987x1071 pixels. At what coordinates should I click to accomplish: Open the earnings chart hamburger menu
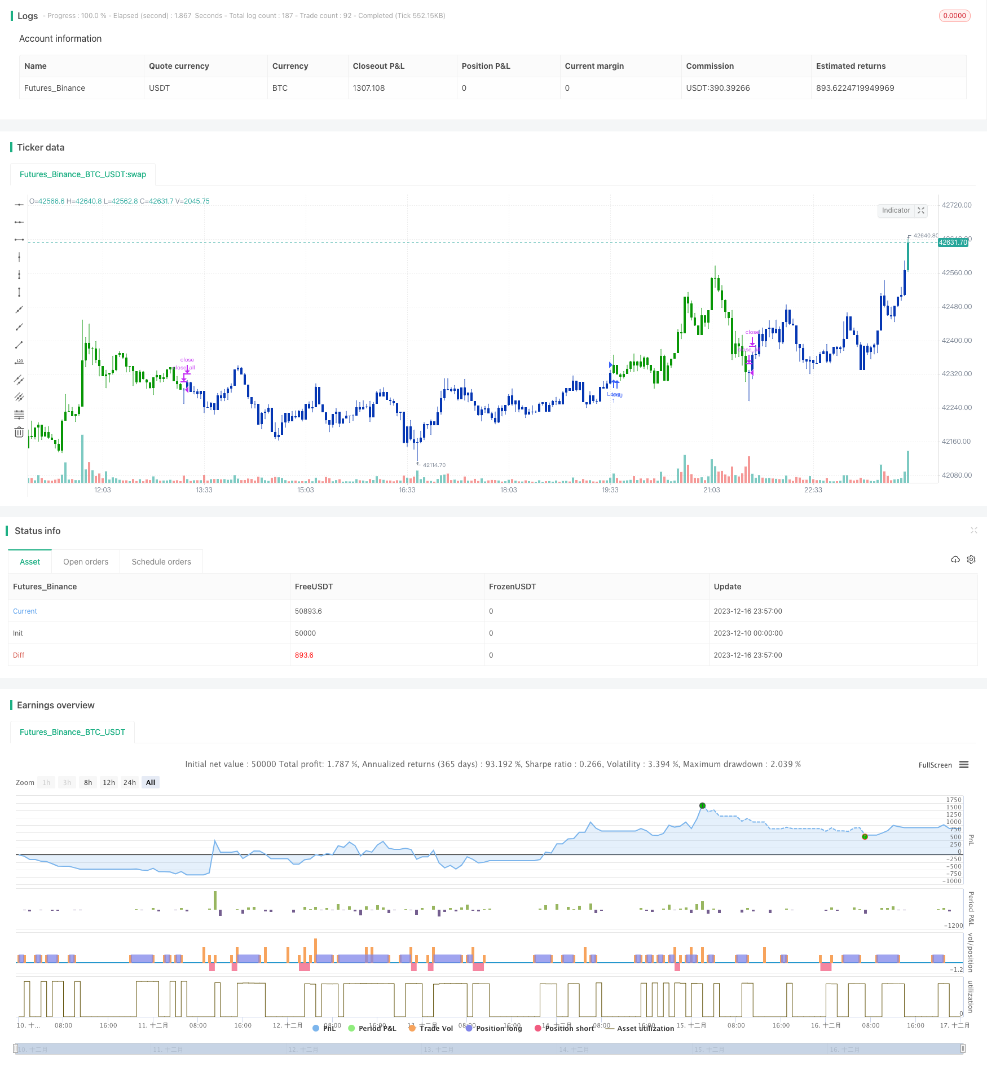coord(964,765)
